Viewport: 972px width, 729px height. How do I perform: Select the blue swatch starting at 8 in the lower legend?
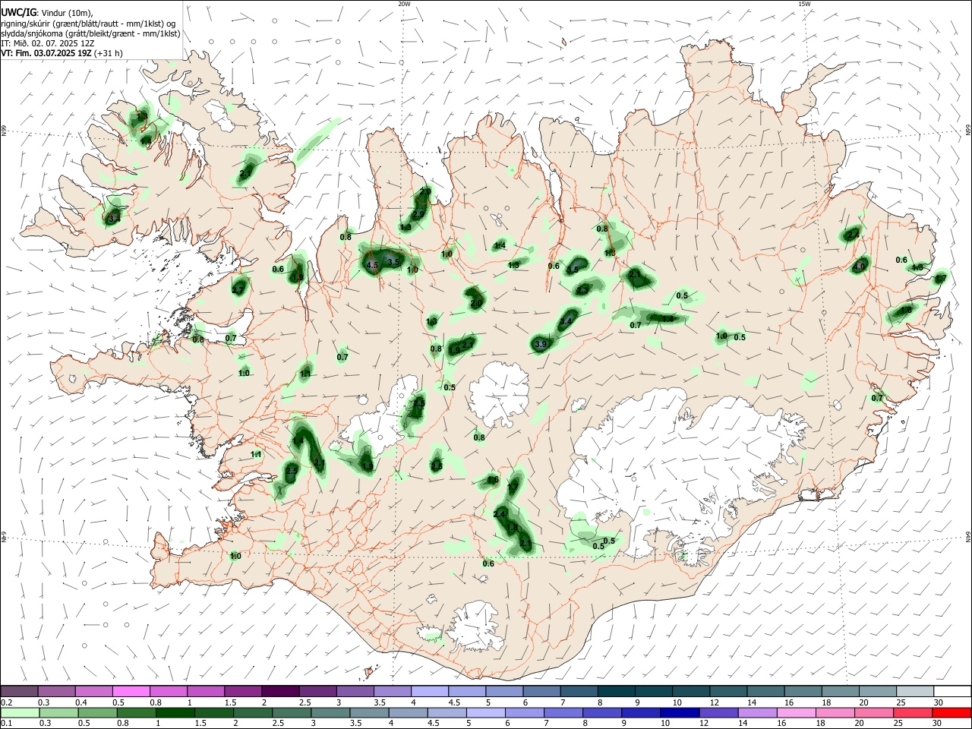pos(601,712)
